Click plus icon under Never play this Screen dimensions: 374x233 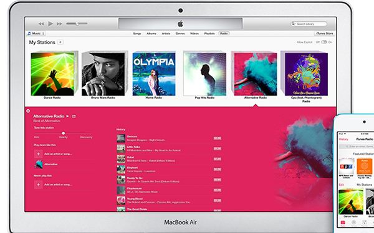pos(38,185)
